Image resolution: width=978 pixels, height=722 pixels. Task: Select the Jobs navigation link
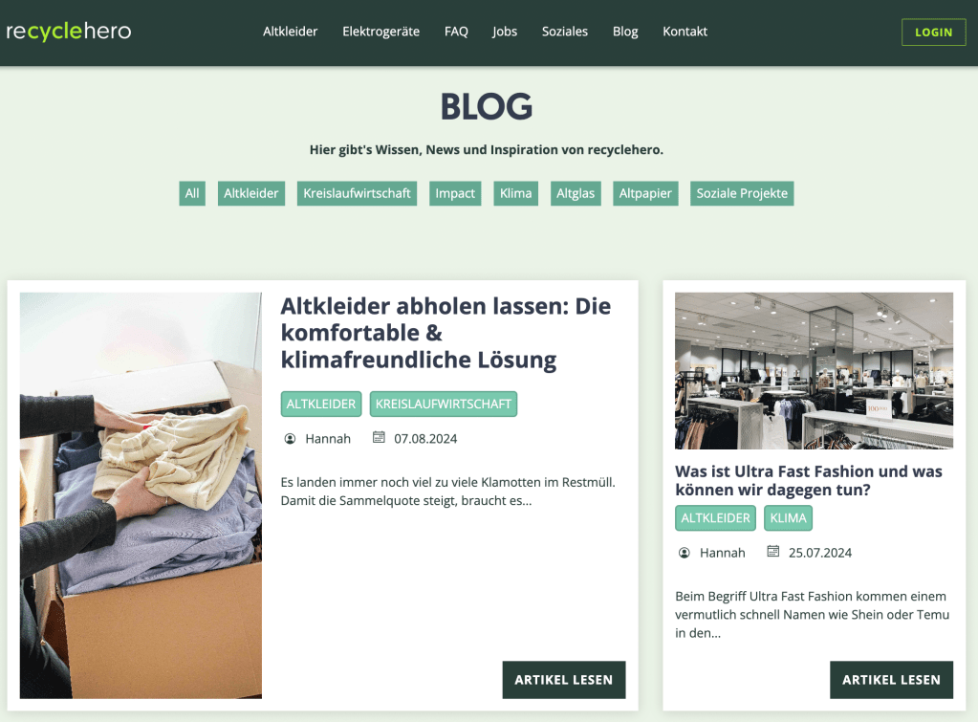(505, 32)
